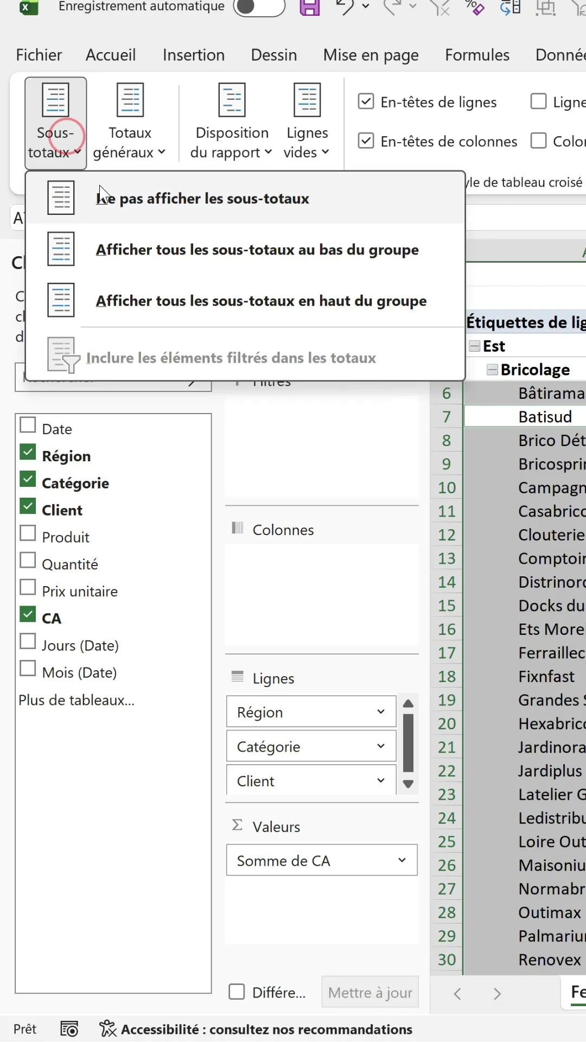
Task: Select Afficher tous les sous-totaux au bas du groupe
Action: [x=245, y=249]
